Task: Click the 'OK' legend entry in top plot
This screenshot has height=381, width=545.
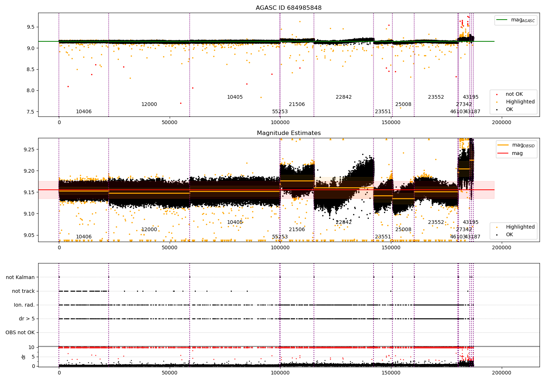Action: coord(505,110)
